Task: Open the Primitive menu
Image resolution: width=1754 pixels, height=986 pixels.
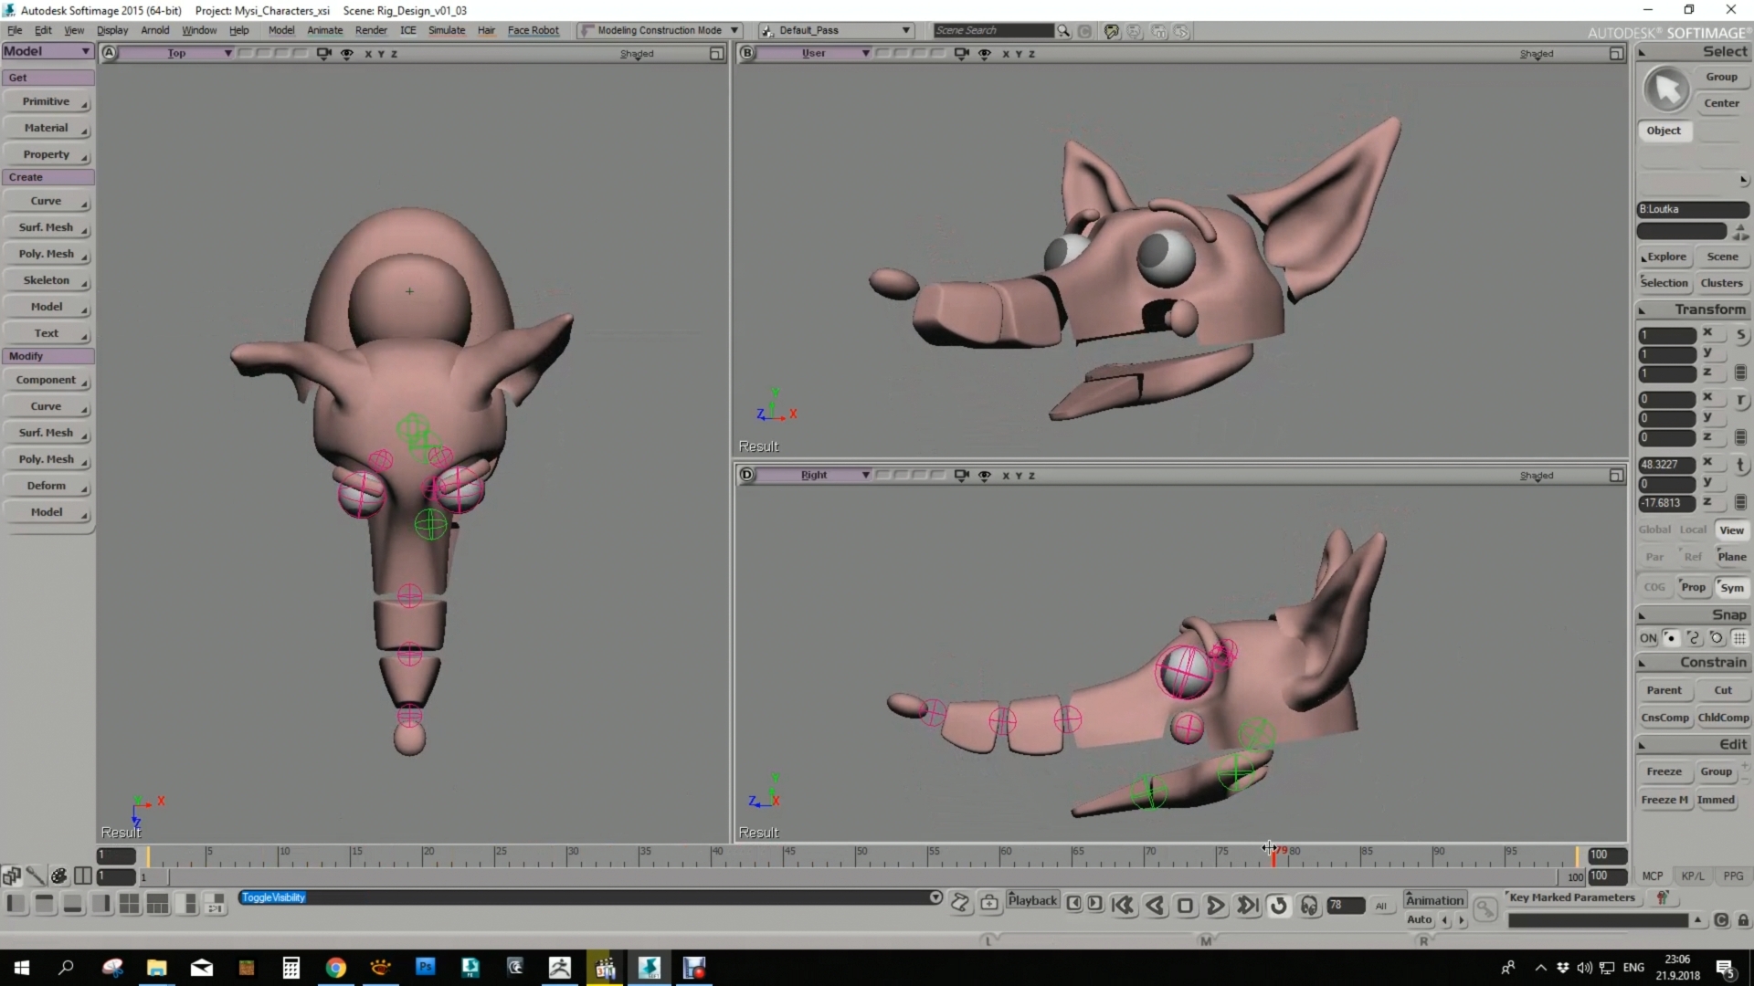Action: click(48, 102)
